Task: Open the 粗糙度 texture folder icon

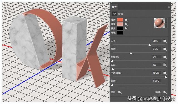Action: 165,57
